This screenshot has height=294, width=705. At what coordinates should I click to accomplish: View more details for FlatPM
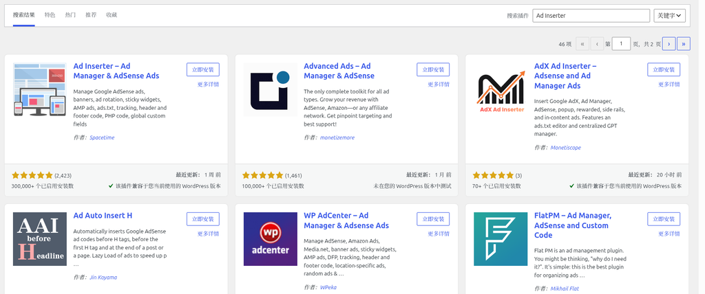[x=669, y=234]
